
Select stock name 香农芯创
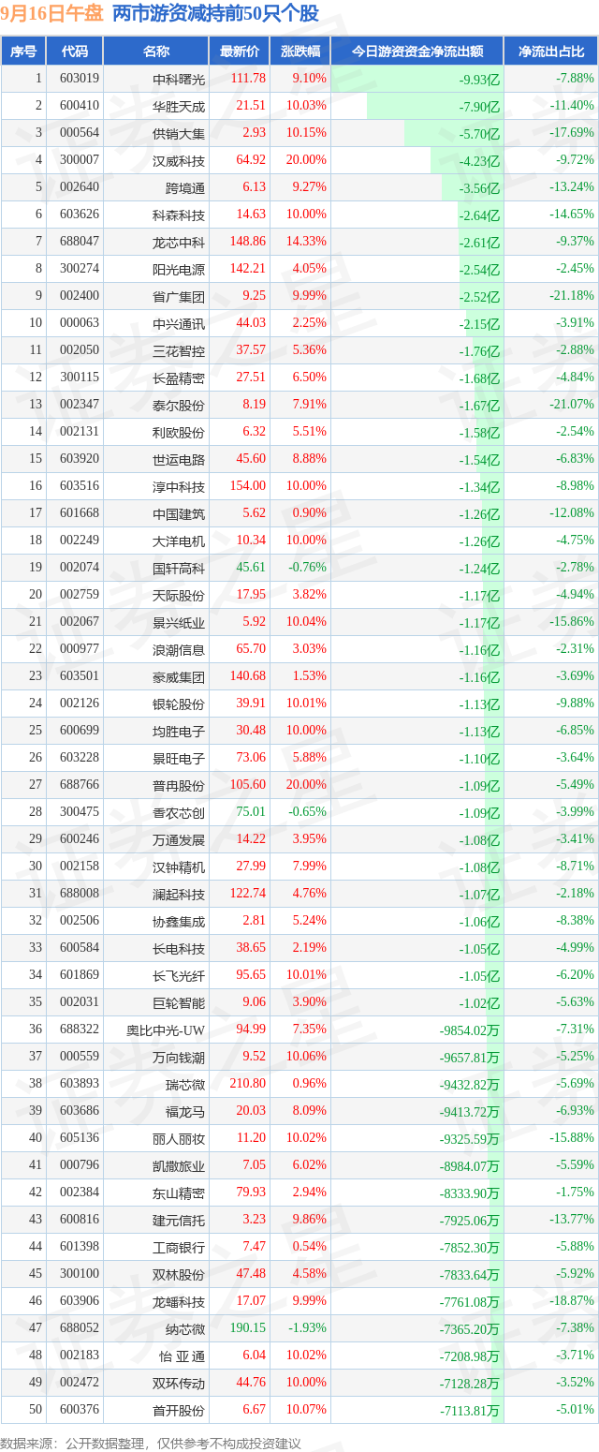[178, 812]
